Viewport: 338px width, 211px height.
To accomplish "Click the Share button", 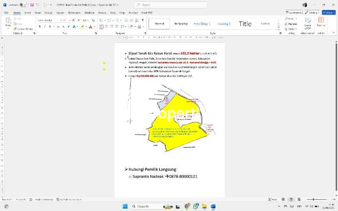I will pyautogui.click(x=329, y=13).
